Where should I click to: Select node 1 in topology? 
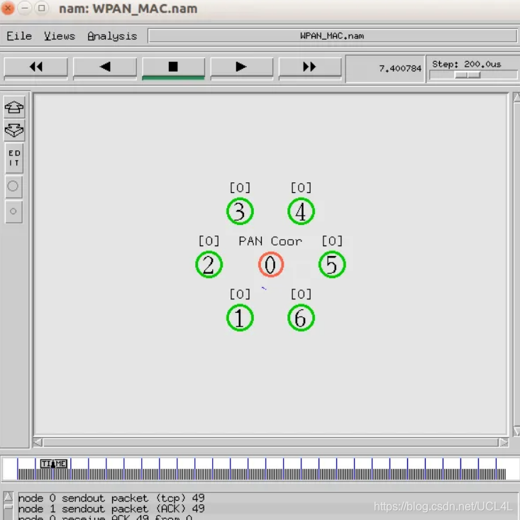pyautogui.click(x=240, y=318)
